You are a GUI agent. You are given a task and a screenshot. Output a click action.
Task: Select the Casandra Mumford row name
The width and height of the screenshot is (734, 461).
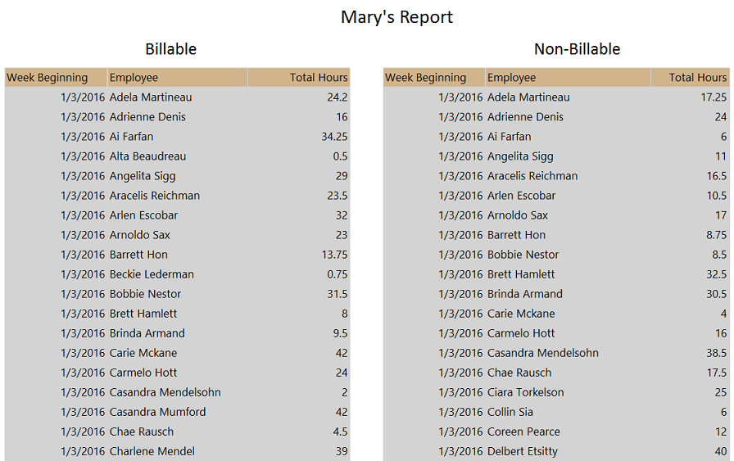[x=157, y=412]
